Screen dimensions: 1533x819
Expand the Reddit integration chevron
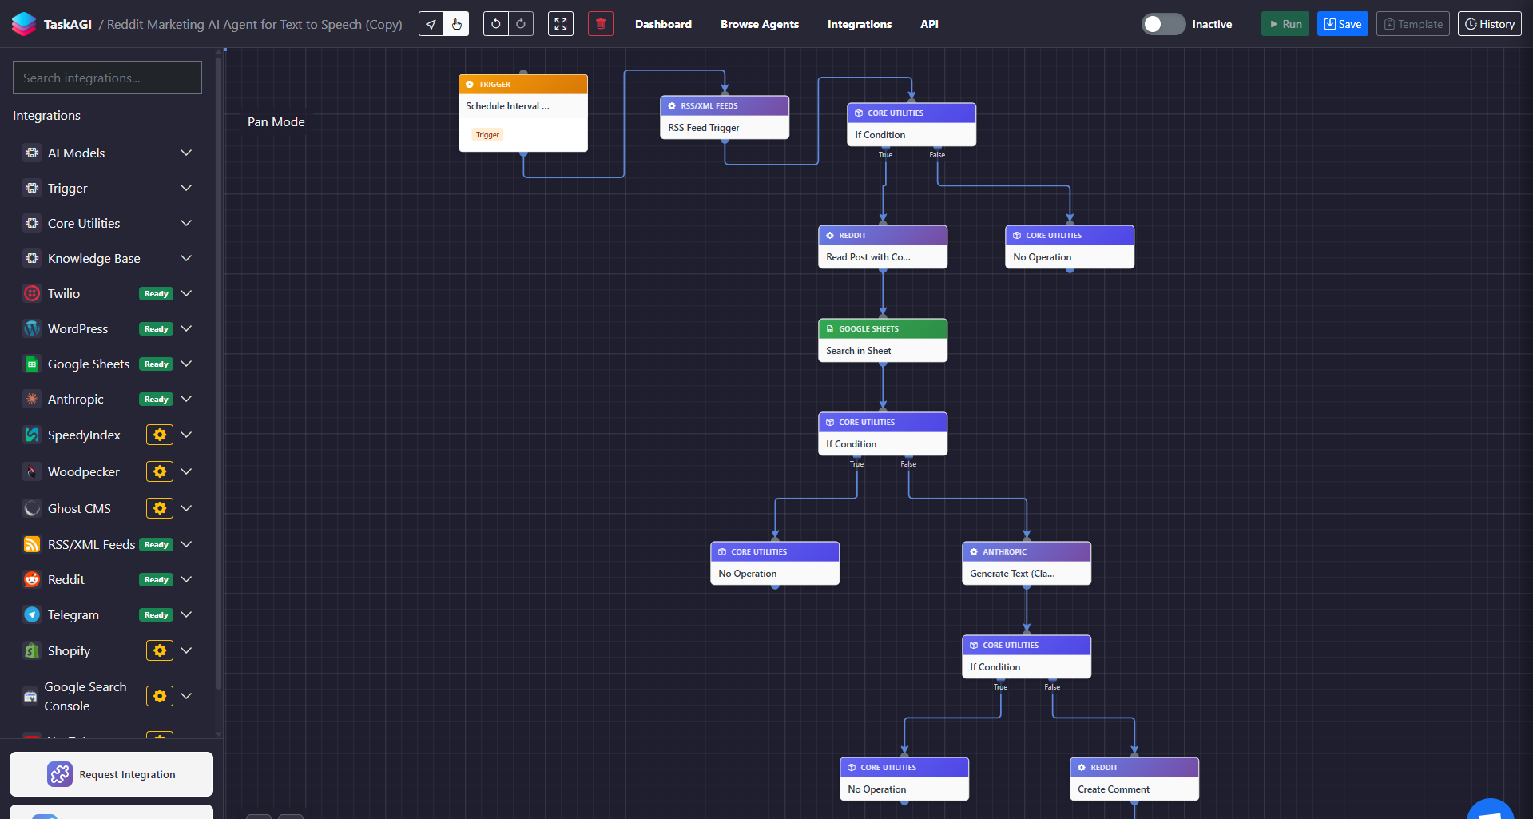[186, 579]
